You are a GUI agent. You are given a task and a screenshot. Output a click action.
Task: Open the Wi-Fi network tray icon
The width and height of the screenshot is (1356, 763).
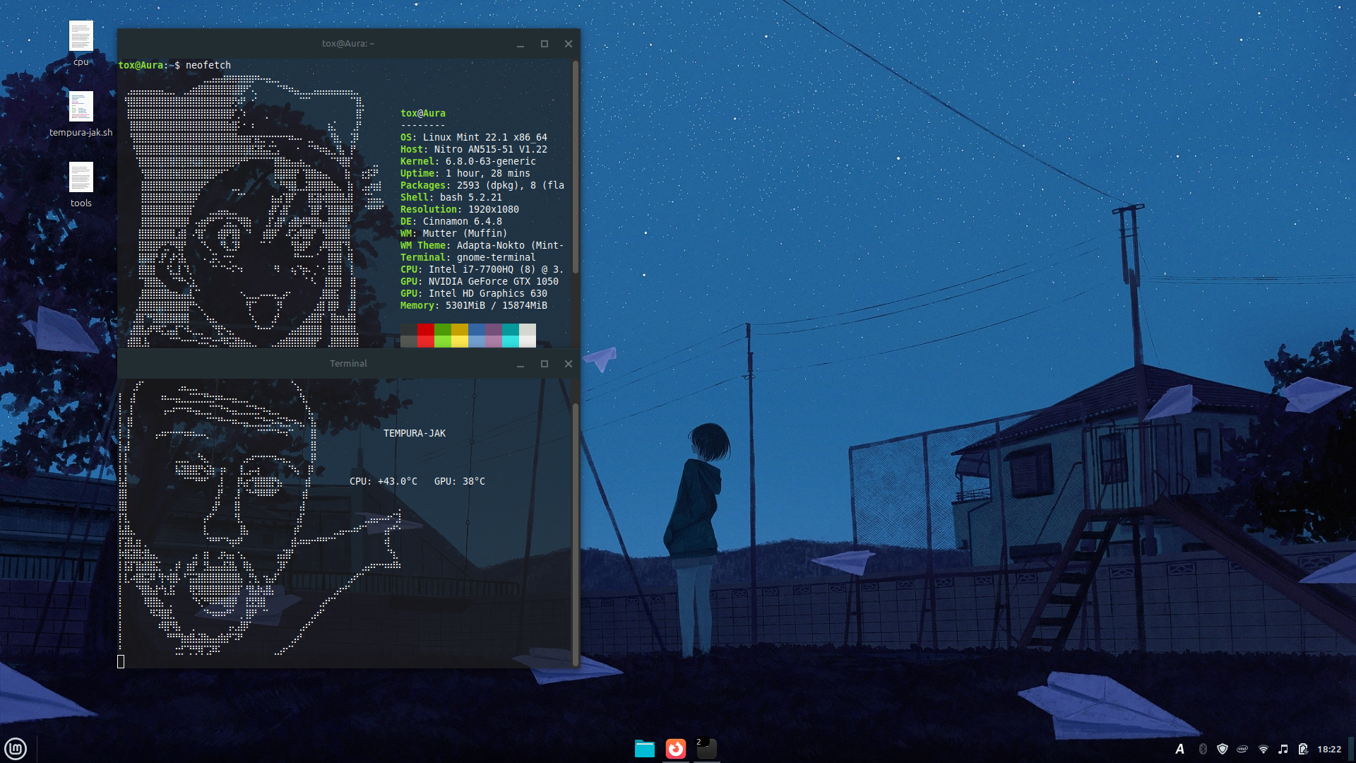tap(1263, 749)
